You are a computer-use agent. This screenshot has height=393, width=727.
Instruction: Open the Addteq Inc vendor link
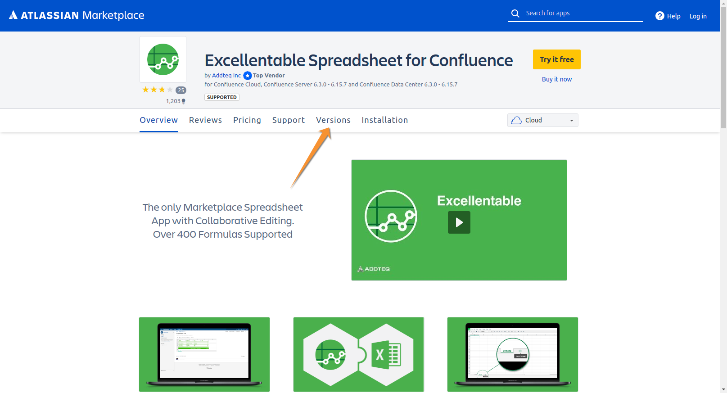coord(226,76)
